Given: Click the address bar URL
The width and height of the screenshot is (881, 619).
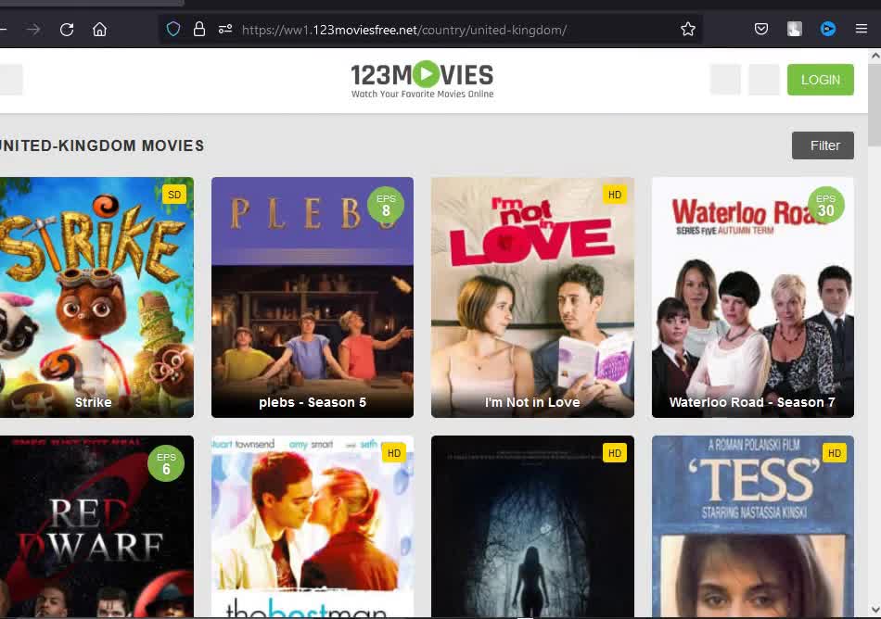Looking at the screenshot, I should [x=404, y=30].
